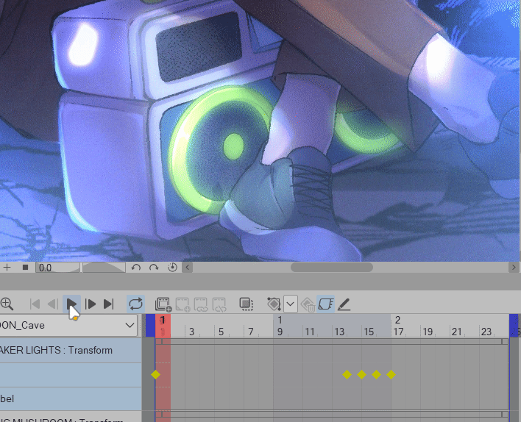Go to the next frame
The image size is (521, 422).
pyautogui.click(x=91, y=304)
